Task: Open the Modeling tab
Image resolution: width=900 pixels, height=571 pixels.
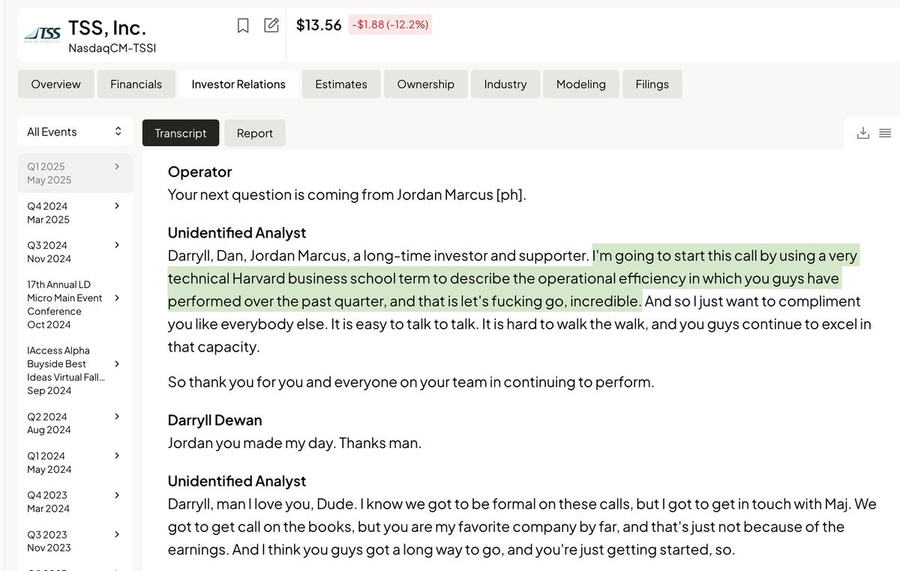Action: click(581, 84)
